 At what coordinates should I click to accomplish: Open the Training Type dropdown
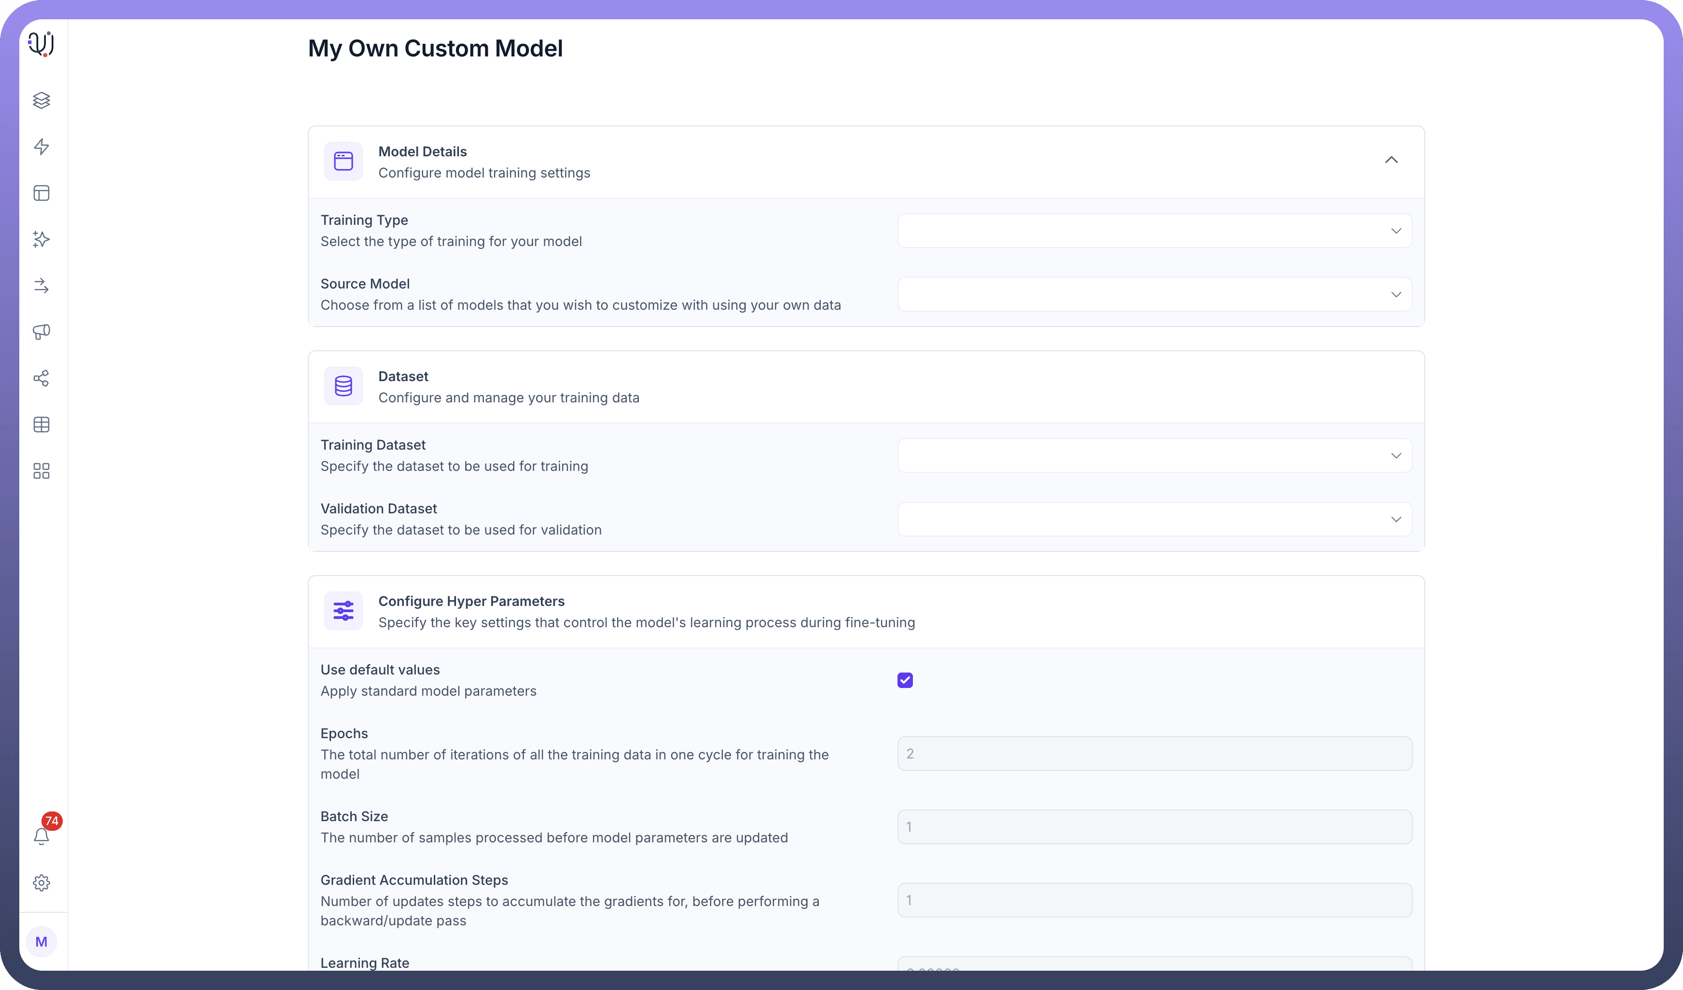1154,231
